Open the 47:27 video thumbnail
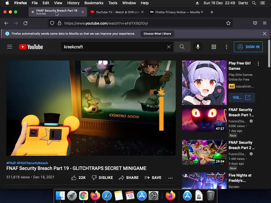The image size is (271, 203). click(x=204, y=120)
